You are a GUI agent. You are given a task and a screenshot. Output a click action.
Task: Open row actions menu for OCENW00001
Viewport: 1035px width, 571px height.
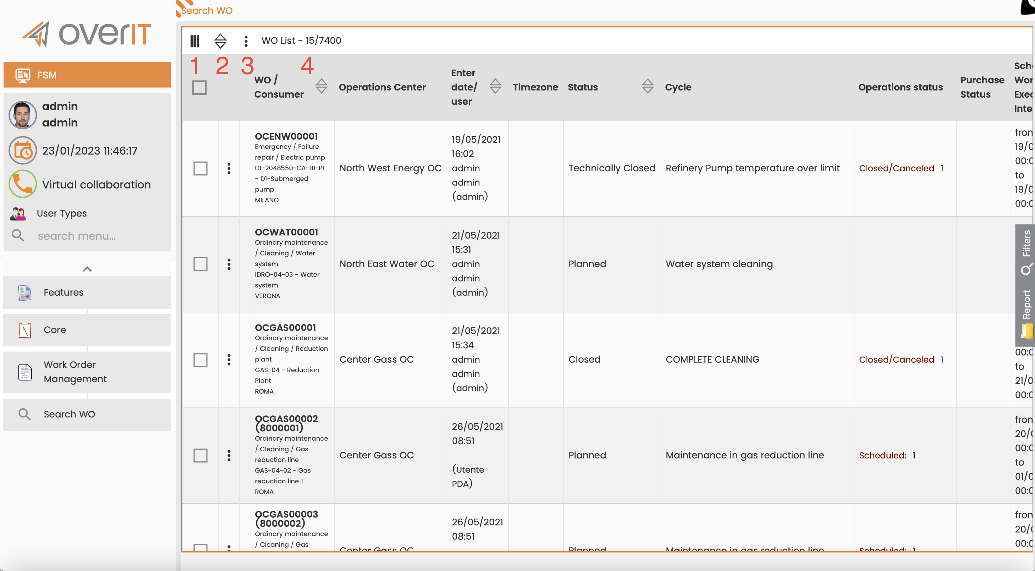[229, 168]
